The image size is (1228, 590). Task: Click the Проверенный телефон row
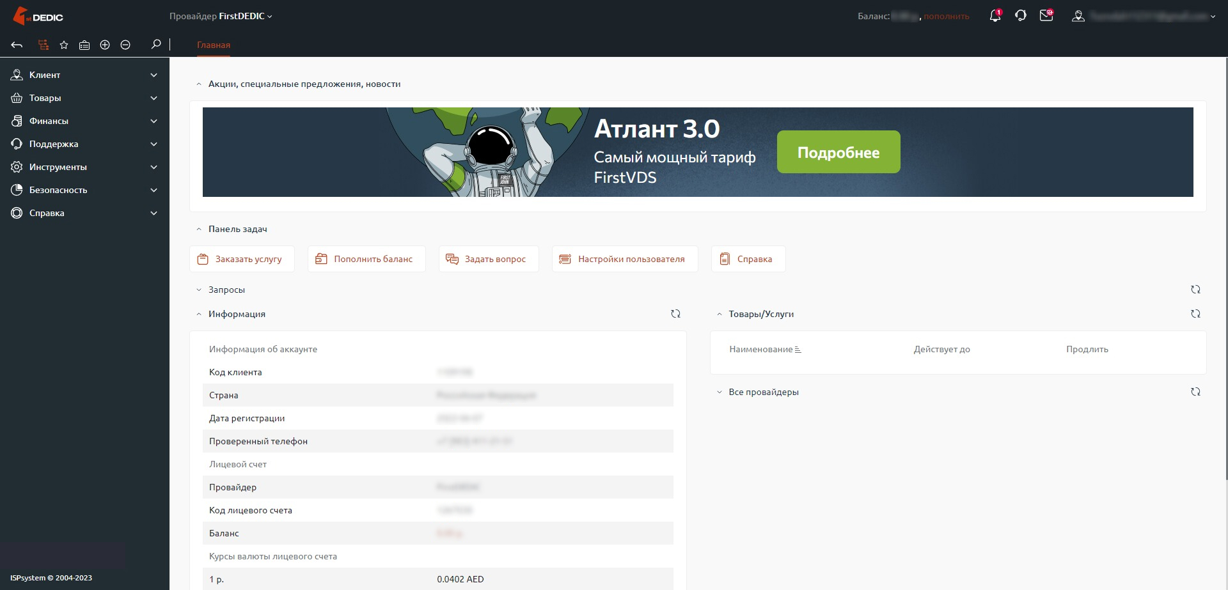point(438,441)
